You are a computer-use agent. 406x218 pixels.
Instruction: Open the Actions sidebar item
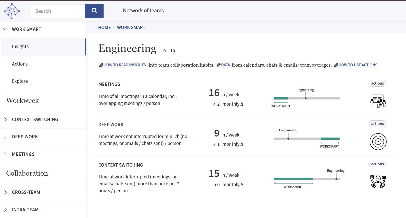pos(20,64)
